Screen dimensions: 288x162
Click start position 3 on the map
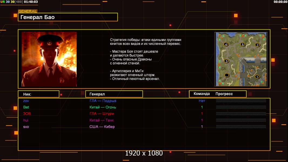226,61
